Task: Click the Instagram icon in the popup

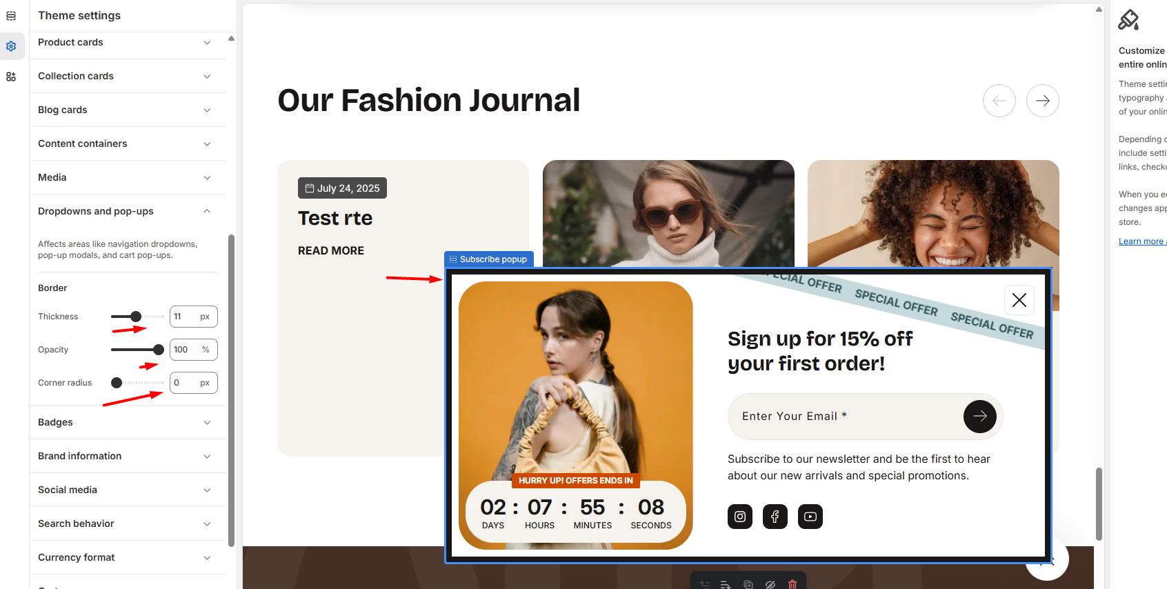Action: coord(740,517)
